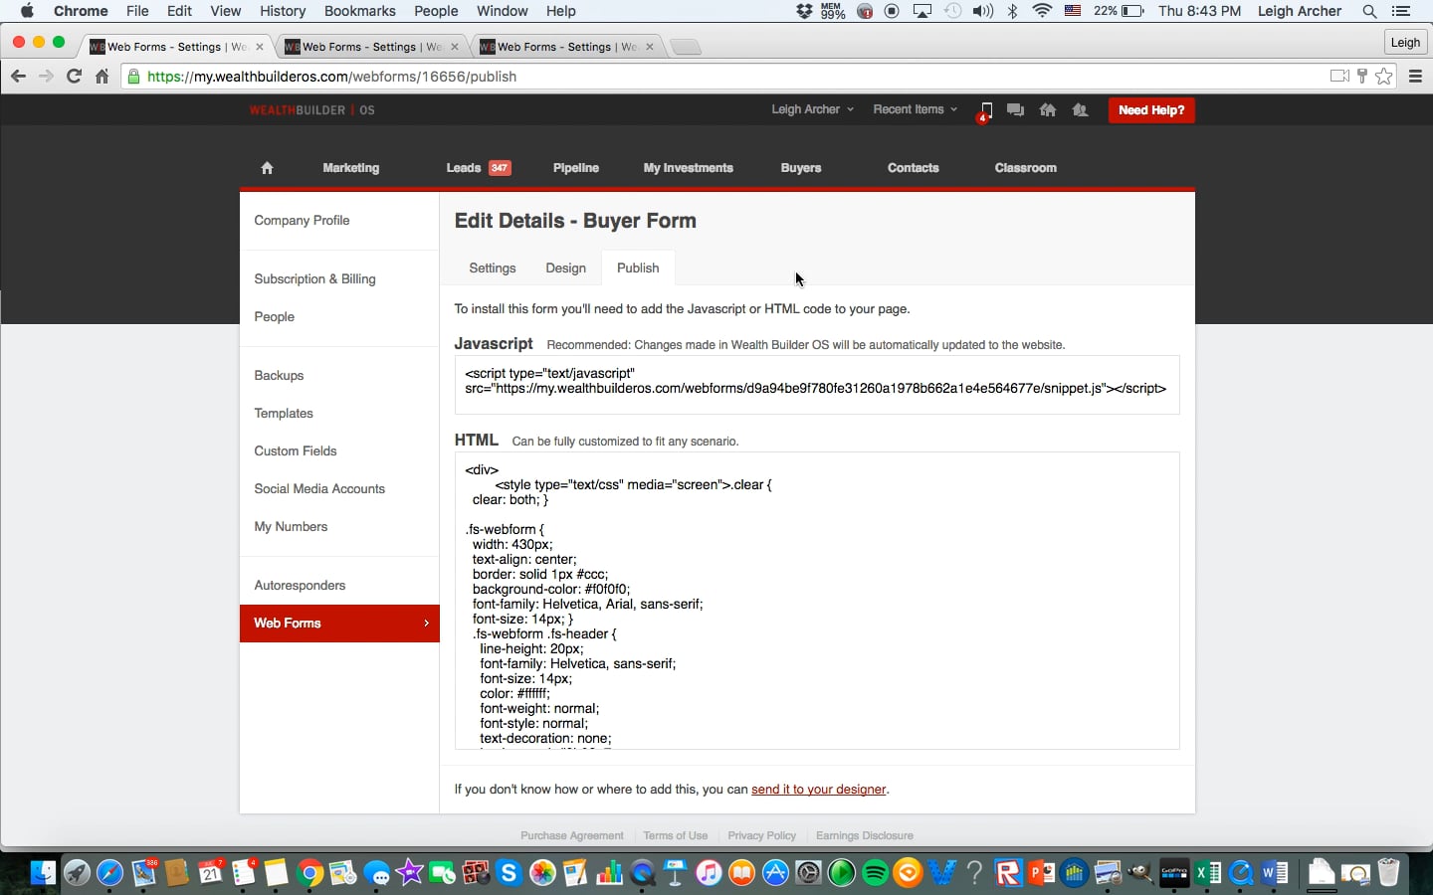Open the phone notifications icon with badge

point(985,110)
